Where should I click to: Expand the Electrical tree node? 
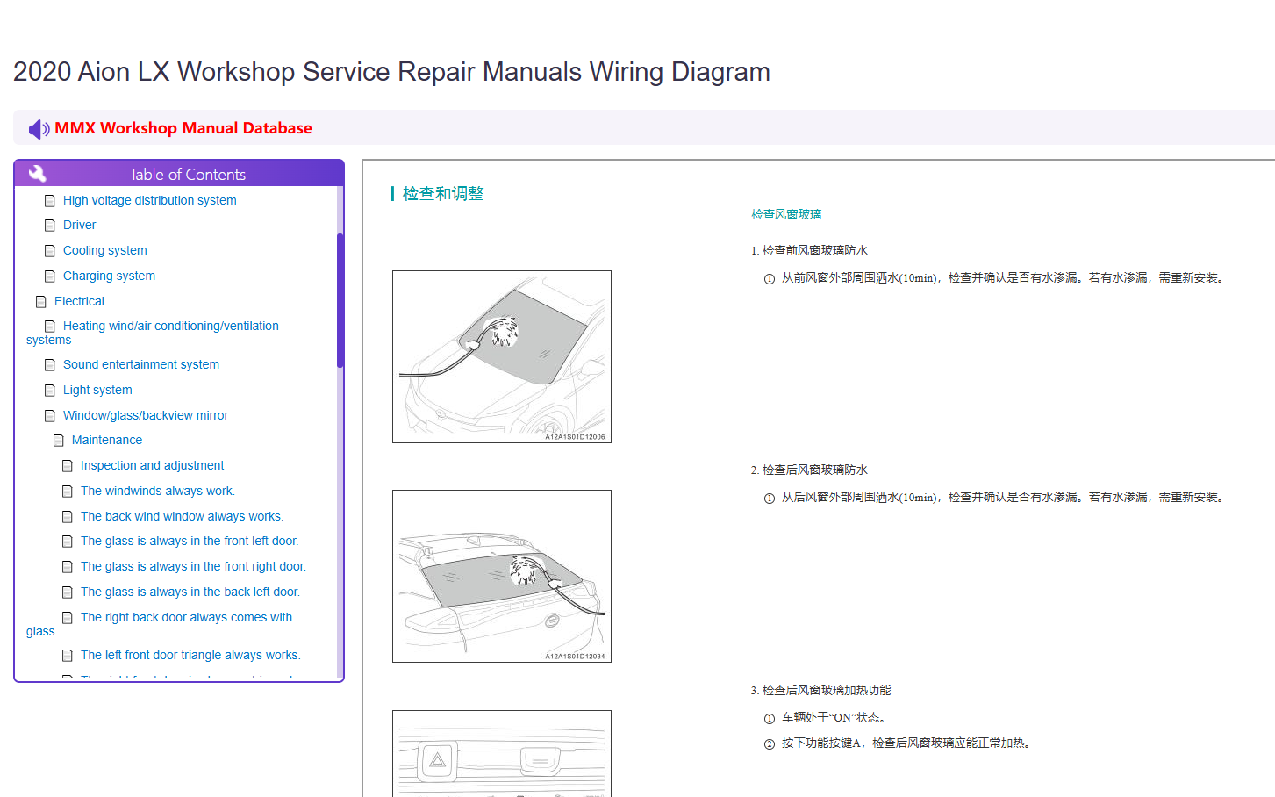(x=79, y=301)
